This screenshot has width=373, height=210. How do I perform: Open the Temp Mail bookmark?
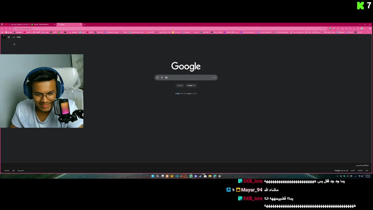pyautogui.click(x=205, y=32)
